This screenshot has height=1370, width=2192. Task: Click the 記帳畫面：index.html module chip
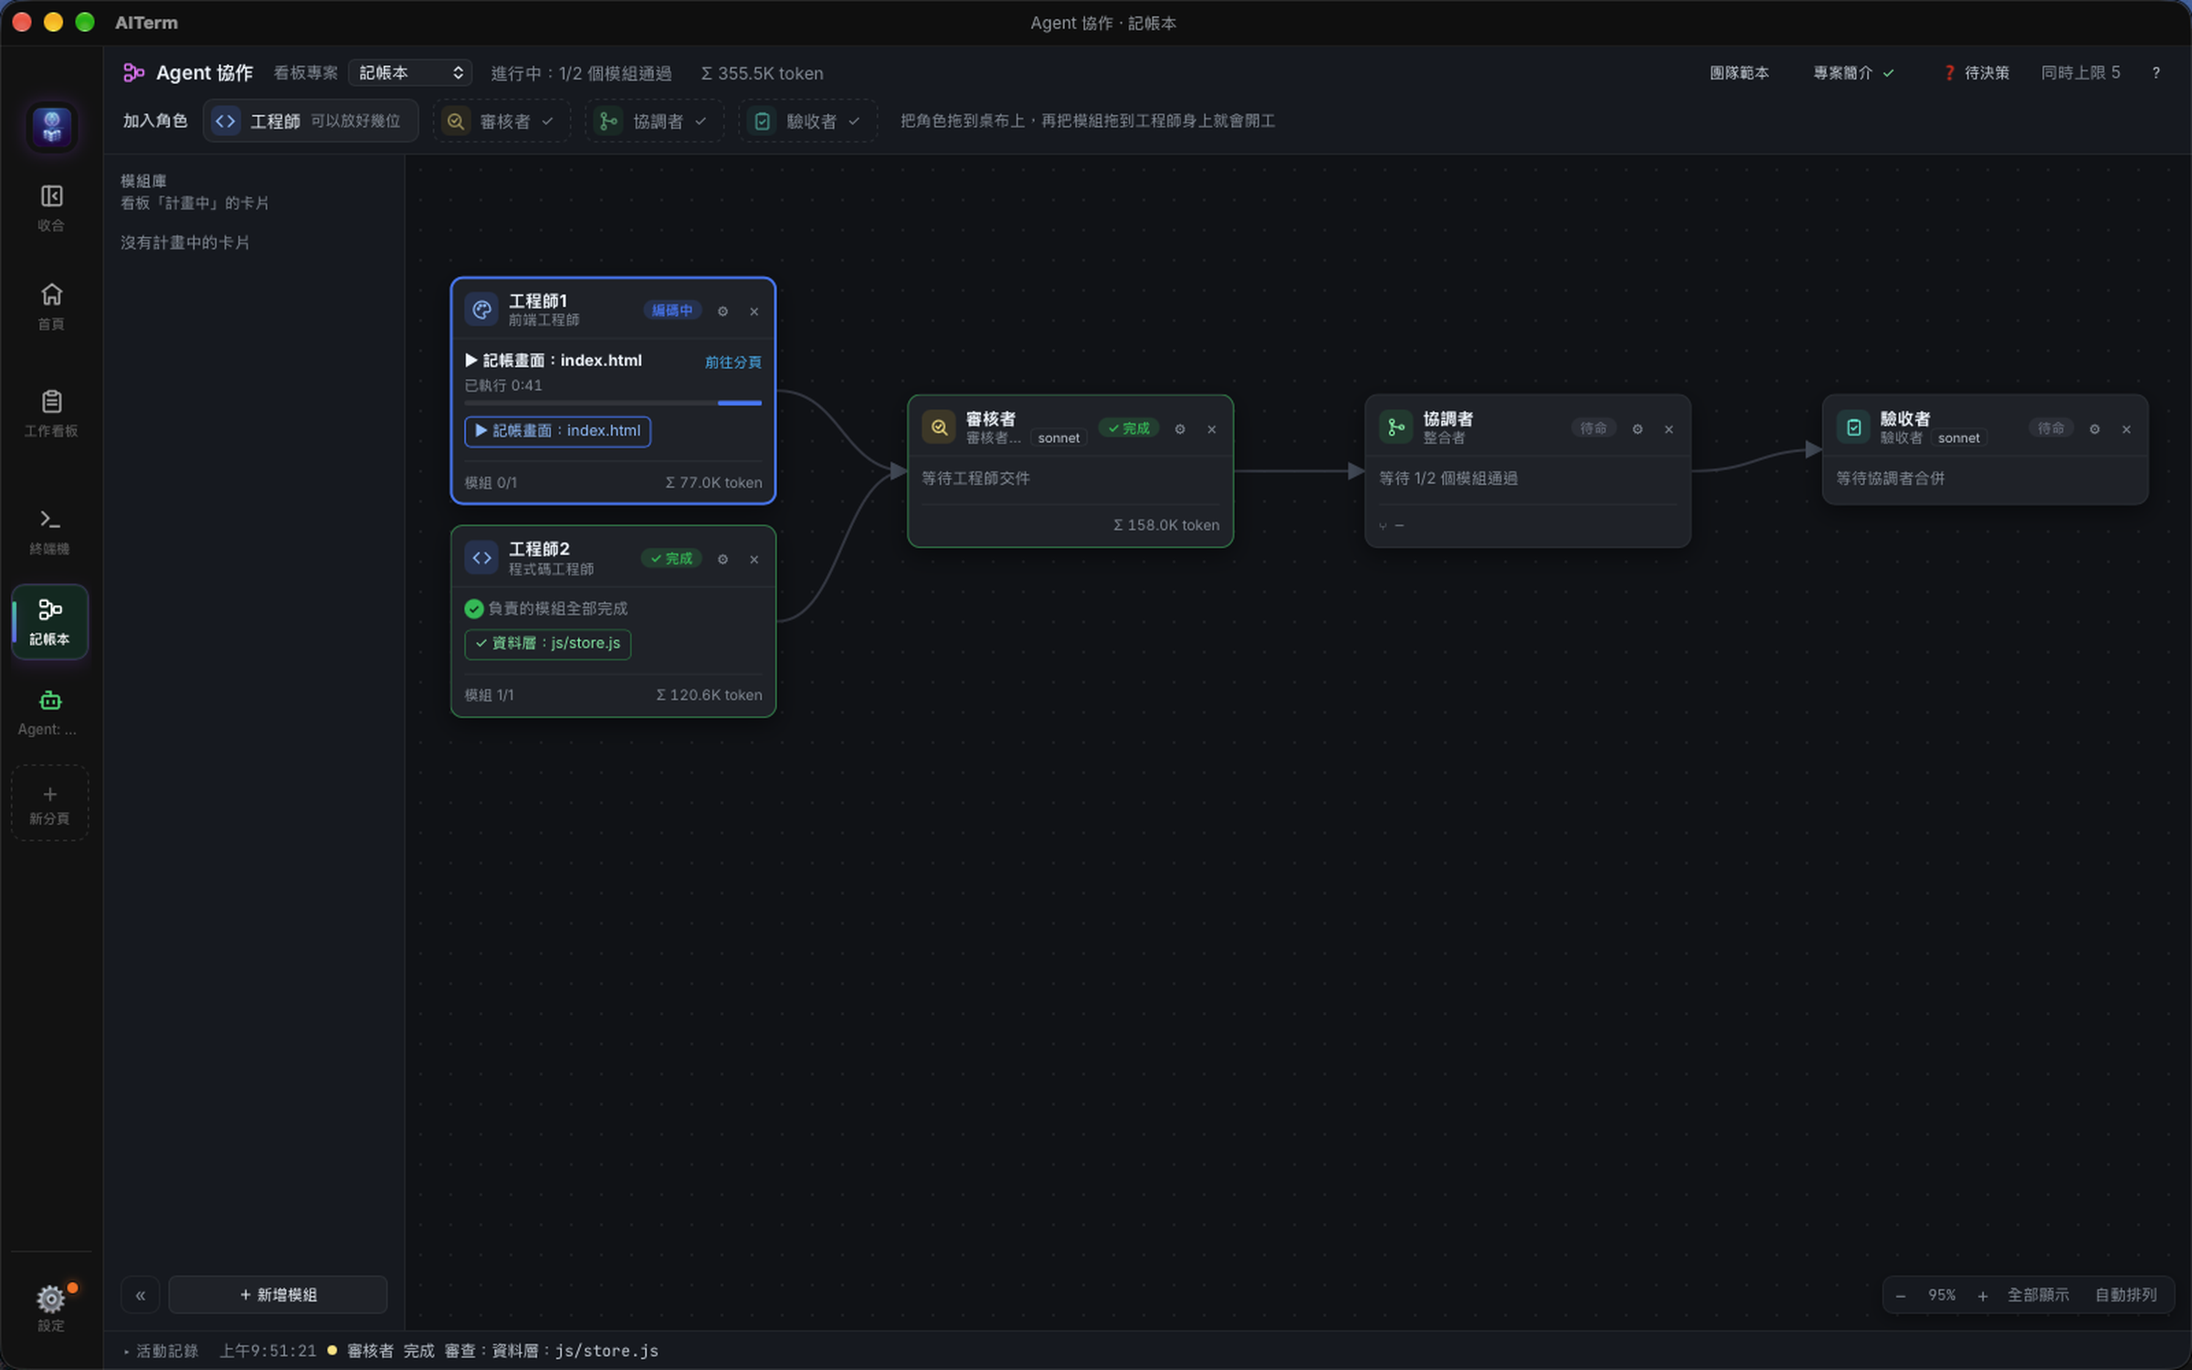point(558,431)
